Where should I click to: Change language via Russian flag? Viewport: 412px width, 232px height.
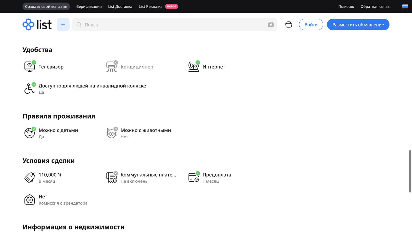[405, 6]
